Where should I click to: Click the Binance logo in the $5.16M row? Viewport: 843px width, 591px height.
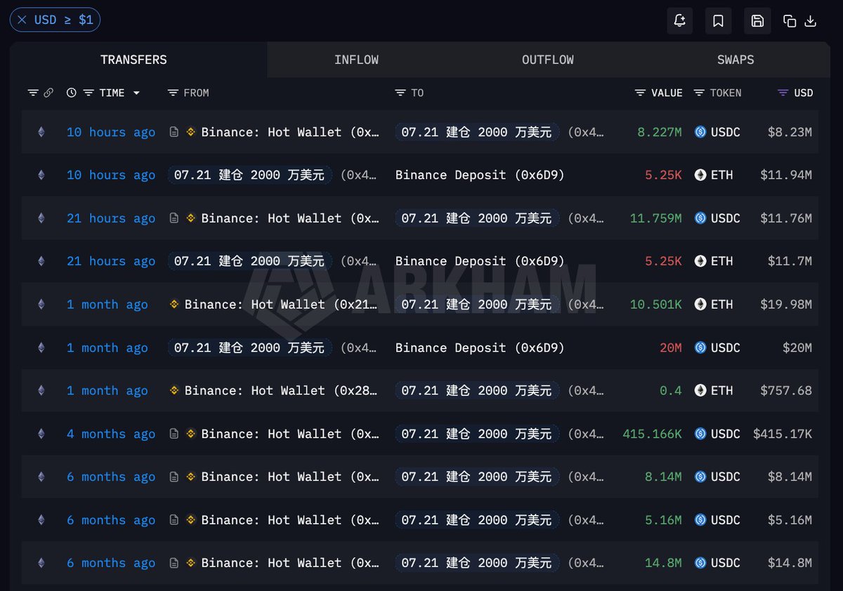pyautogui.click(x=191, y=520)
